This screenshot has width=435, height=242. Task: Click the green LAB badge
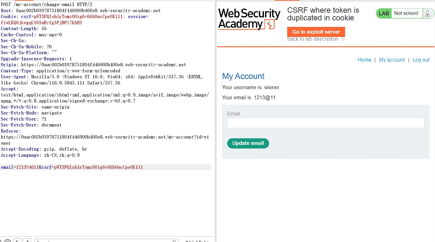(384, 13)
